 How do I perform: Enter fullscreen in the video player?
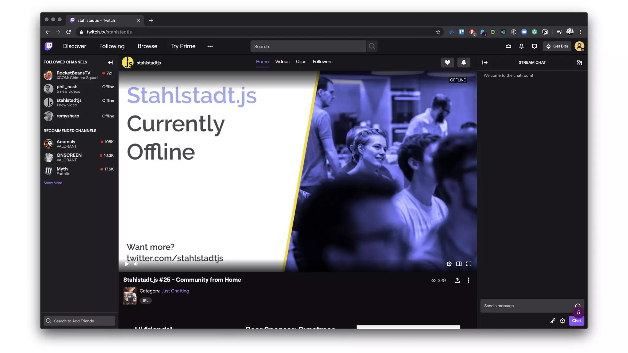pyautogui.click(x=469, y=264)
